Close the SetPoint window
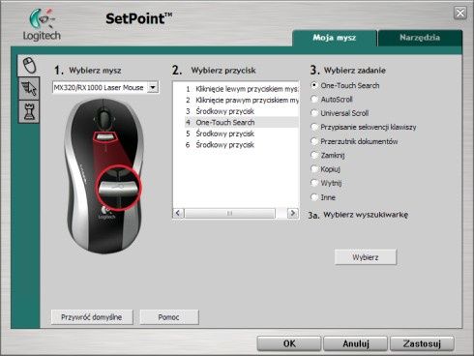The image size is (474, 356). [460, 14]
